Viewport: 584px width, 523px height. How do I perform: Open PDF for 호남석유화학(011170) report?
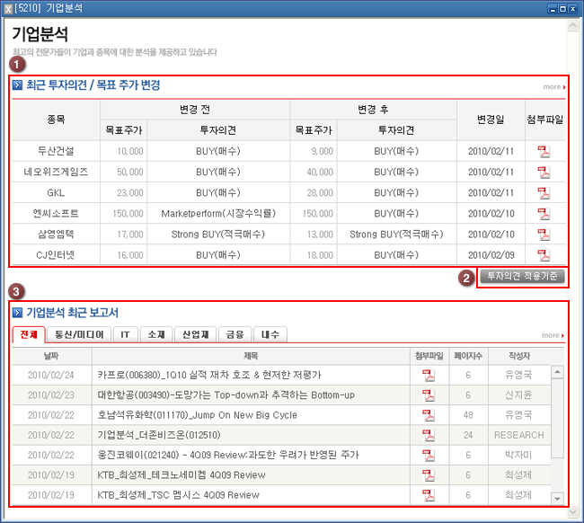pyautogui.click(x=429, y=415)
